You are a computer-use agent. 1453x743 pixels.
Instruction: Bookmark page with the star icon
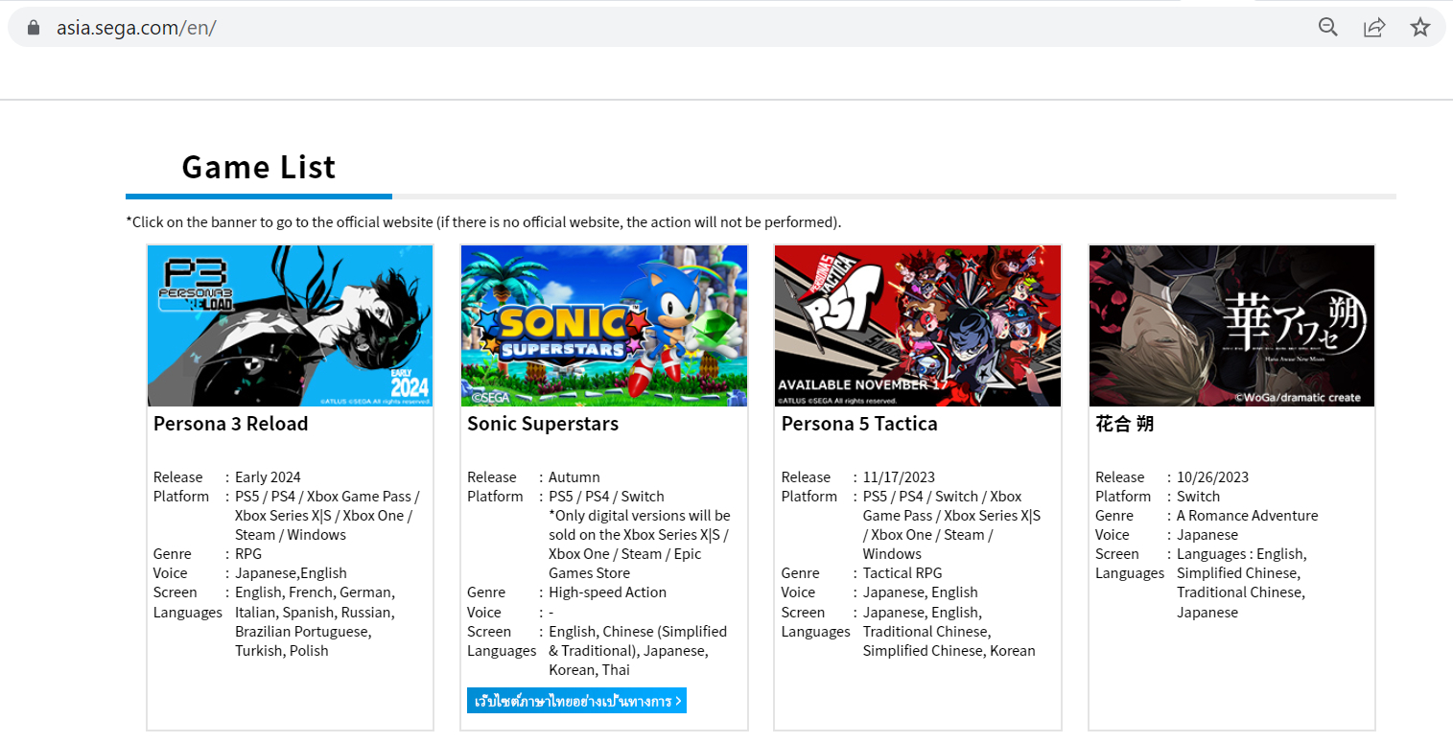pos(1420,27)
